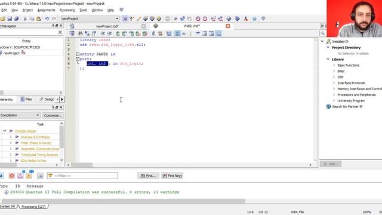Viewport: 382px width, 215px height.
Task: Open the Compilation task flow dropdown
Action: 38,115
